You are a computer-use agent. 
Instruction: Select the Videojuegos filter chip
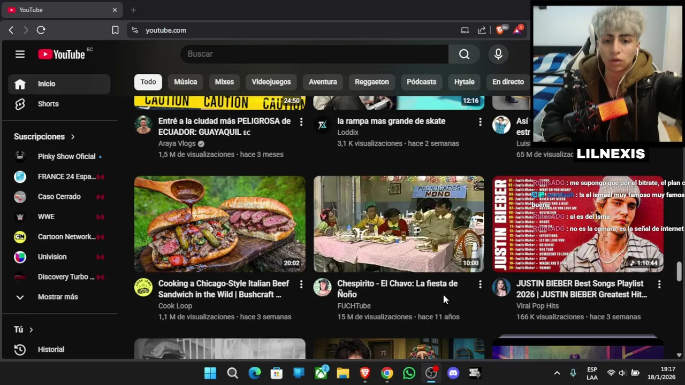(x=271, y=82)
